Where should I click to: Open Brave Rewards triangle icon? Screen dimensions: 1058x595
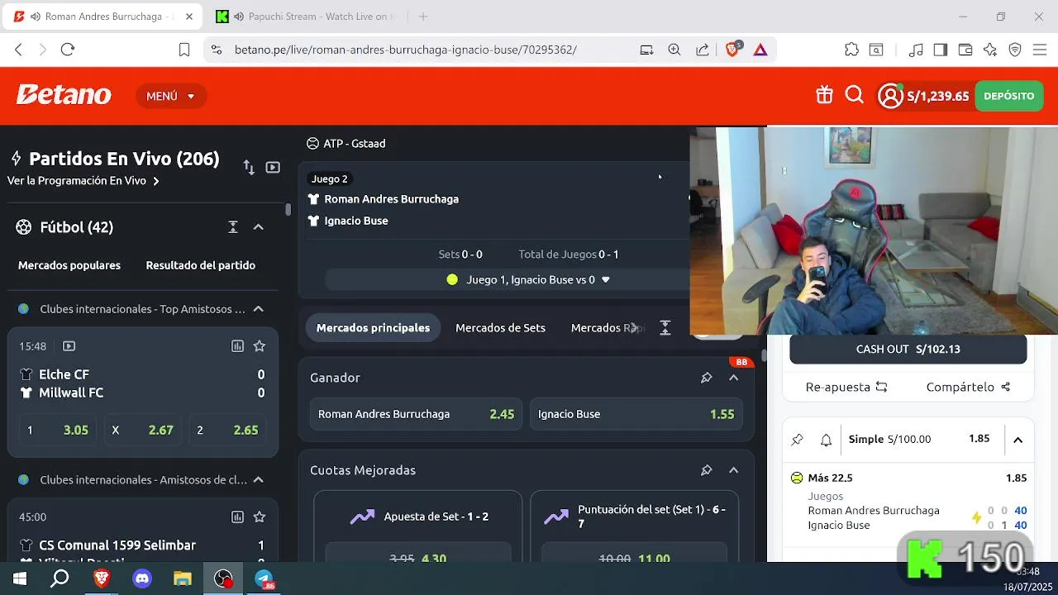[760, 50]
